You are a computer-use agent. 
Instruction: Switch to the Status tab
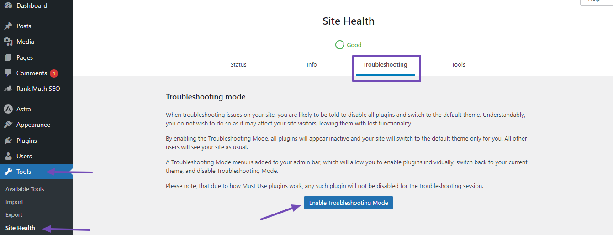click(238, 65)
